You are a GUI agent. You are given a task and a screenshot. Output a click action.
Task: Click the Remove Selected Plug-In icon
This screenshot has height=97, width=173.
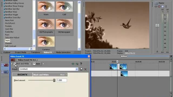(77, 64)
